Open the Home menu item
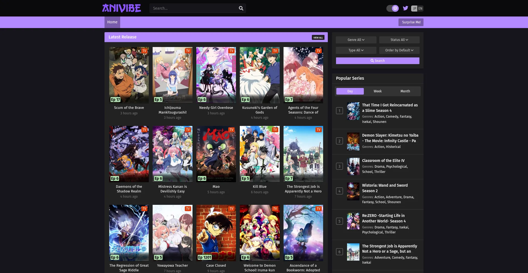 click(112, 22)
